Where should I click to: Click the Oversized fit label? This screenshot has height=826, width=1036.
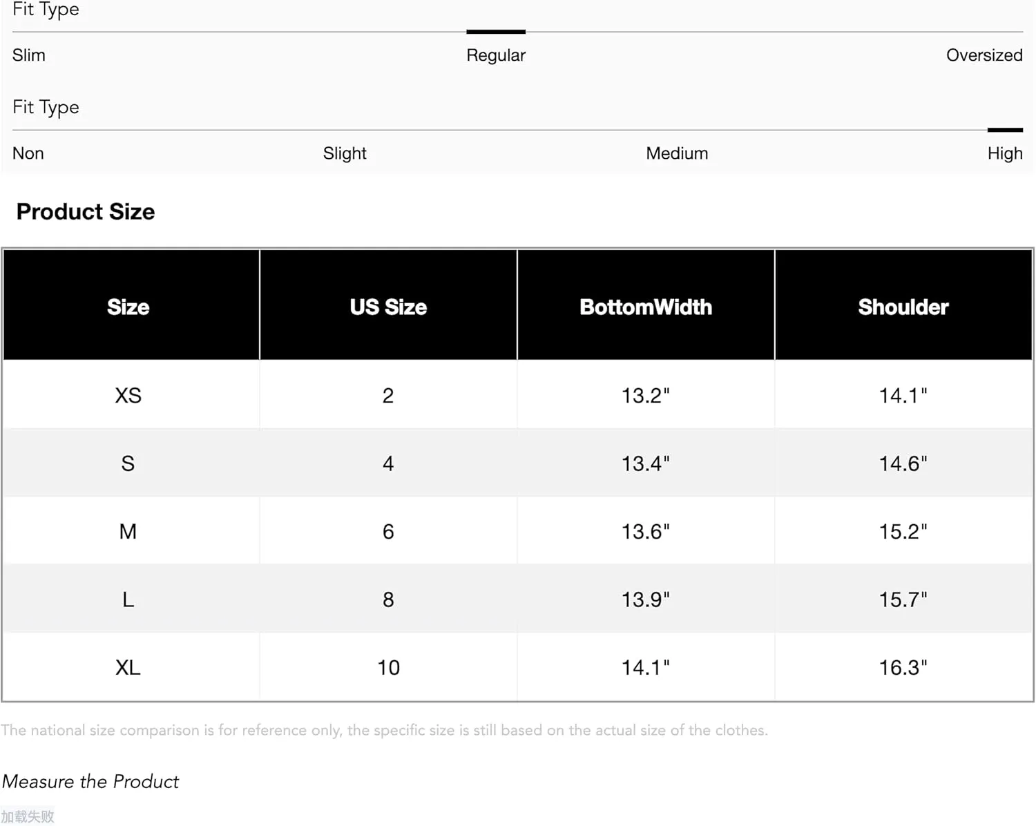pos(984,55)
